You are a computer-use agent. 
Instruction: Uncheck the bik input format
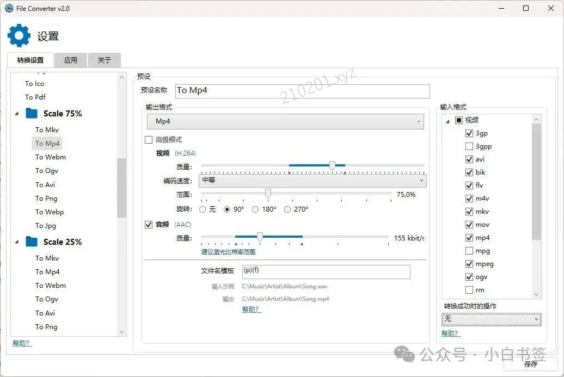coord(469,172)
